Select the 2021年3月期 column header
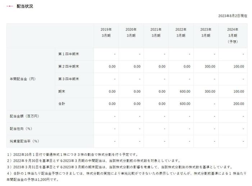The height and width of the screenshot is (186, 252). (x=156, y=32)
